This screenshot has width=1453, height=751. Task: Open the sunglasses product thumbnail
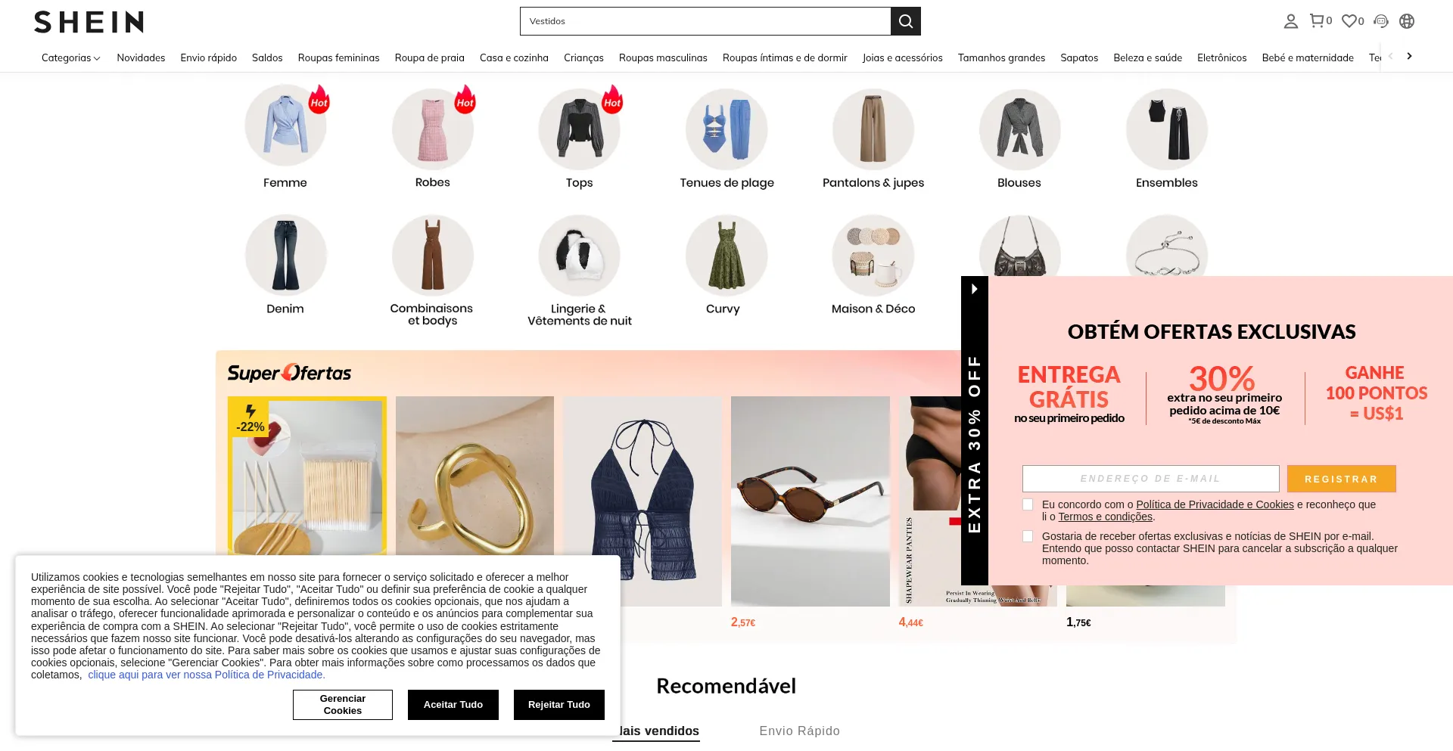pos(811,501)
